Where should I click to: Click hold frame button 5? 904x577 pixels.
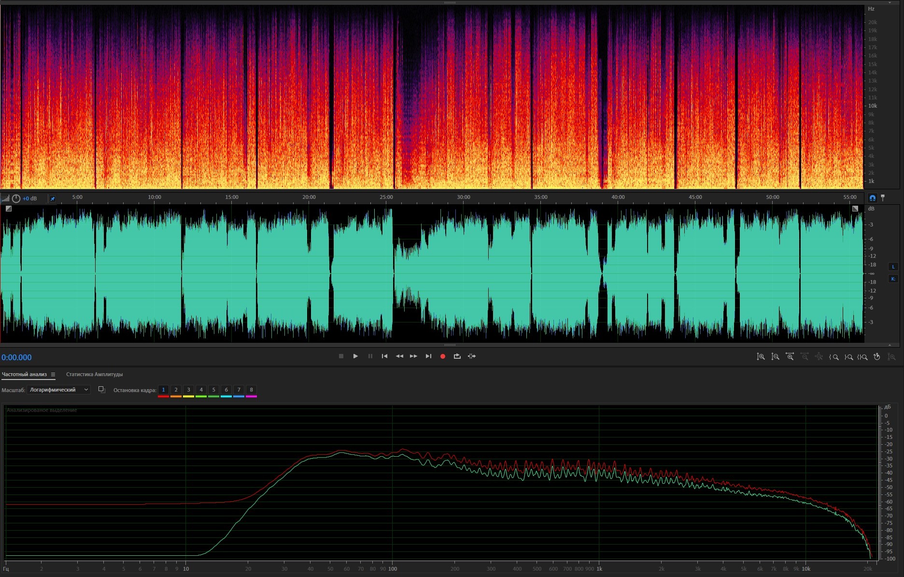coord(213,390)
